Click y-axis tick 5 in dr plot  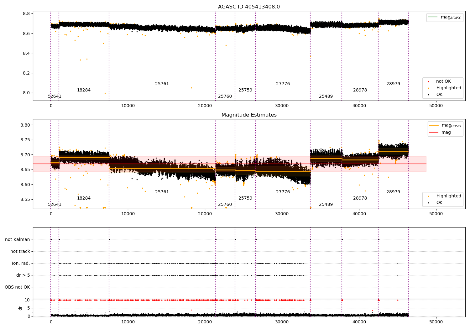point(29,308)
